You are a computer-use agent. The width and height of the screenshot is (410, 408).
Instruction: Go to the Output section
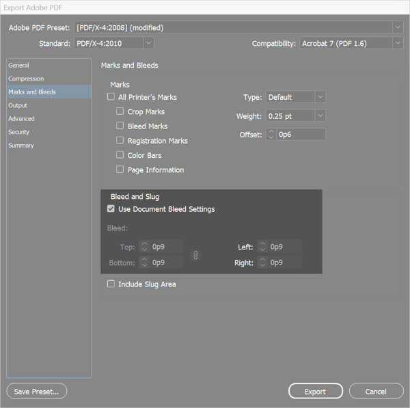[49, 105]
